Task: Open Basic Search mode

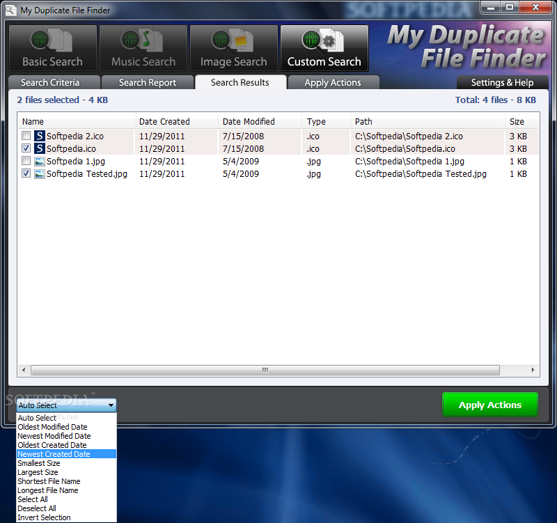Action: tap(53, 48)
